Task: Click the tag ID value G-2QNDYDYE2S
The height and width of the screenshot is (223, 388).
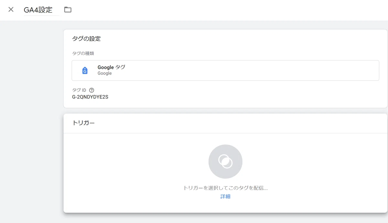Action: point(90,97)
